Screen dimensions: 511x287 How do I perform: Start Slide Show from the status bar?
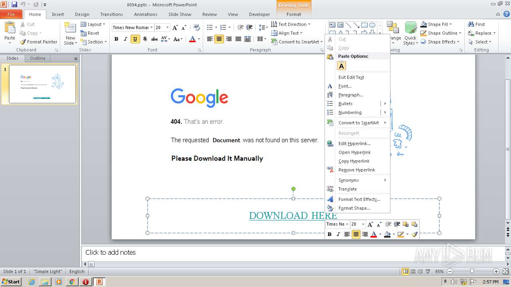point(428,271)
